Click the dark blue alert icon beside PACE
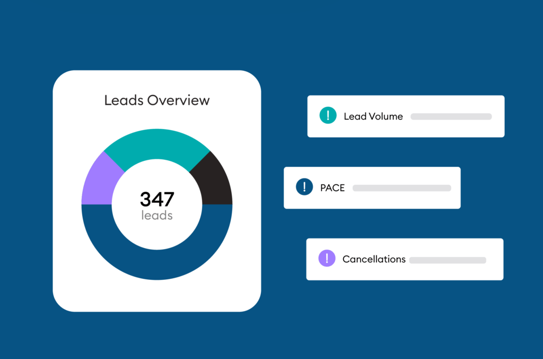The width and height of the screenshot is (543, 359). tap(304, 187)
